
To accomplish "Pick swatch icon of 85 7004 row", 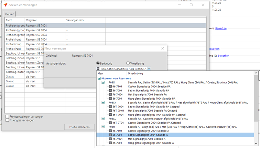I will pyautogui.click(x=110, y=143).
